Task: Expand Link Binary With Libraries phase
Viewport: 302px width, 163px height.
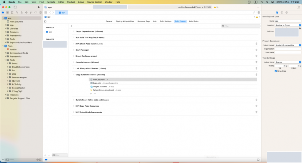Action: tap(73, 68)
